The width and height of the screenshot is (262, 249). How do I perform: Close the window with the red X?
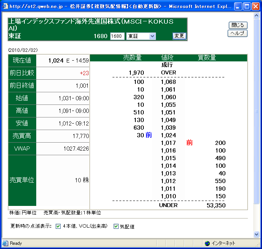tap(256, 6)
